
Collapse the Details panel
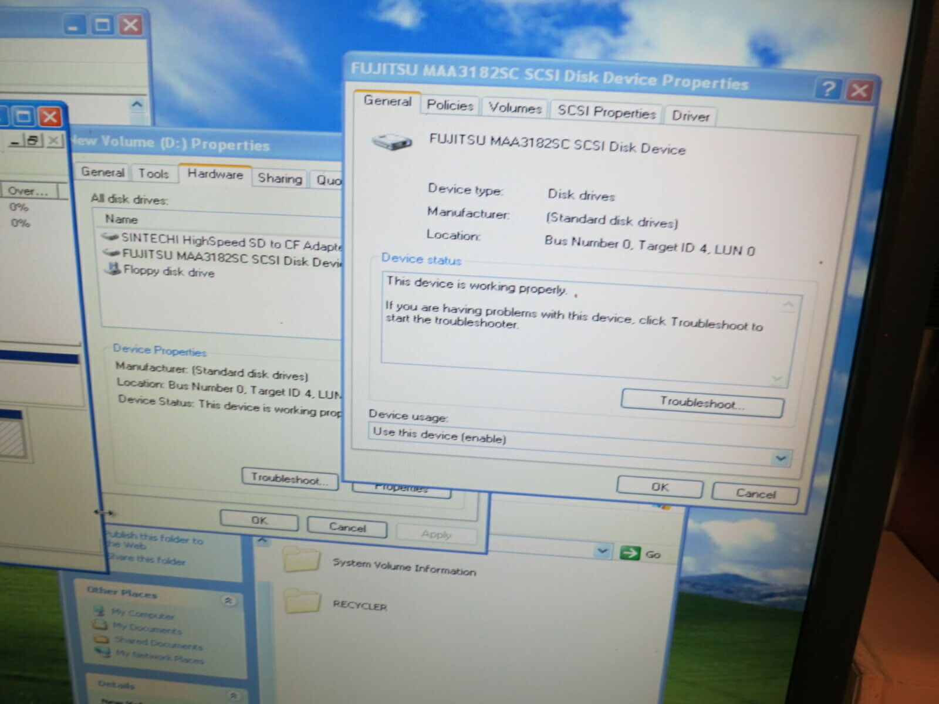(233, 695)
